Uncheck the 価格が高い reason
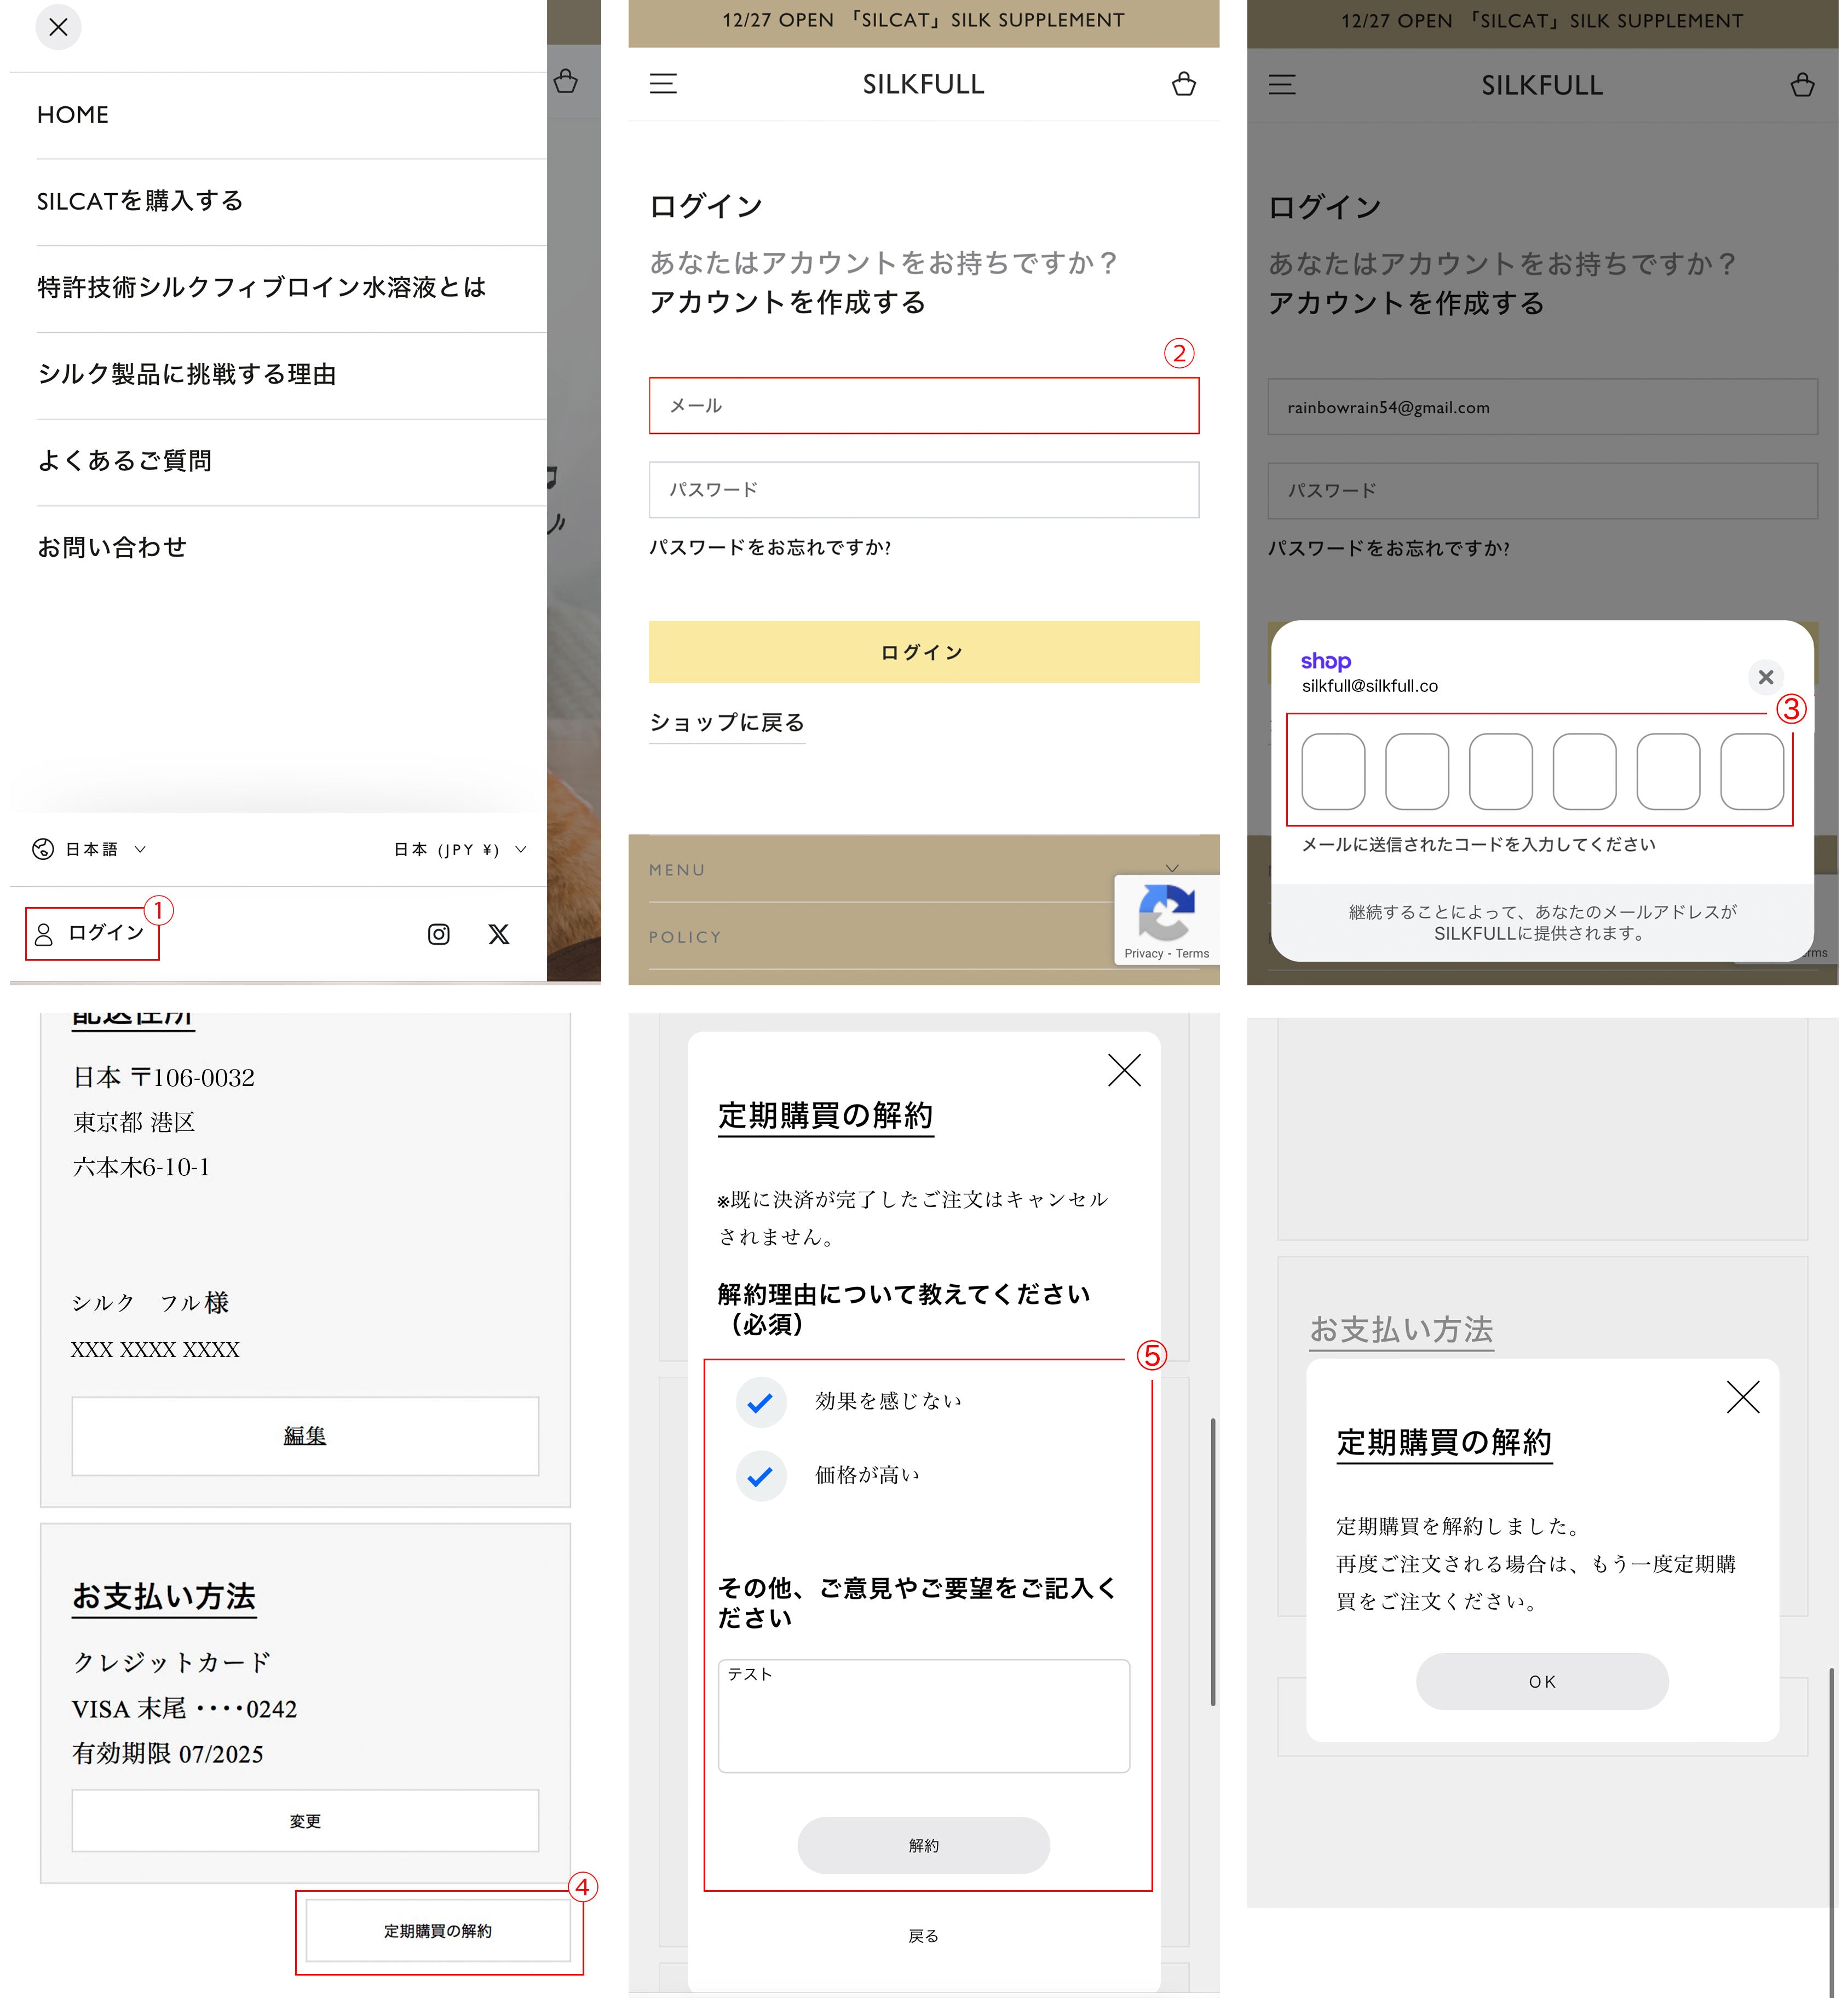Image resolution: width=1848 pixels, height=1998 pixels. [x=761, y=1476]
